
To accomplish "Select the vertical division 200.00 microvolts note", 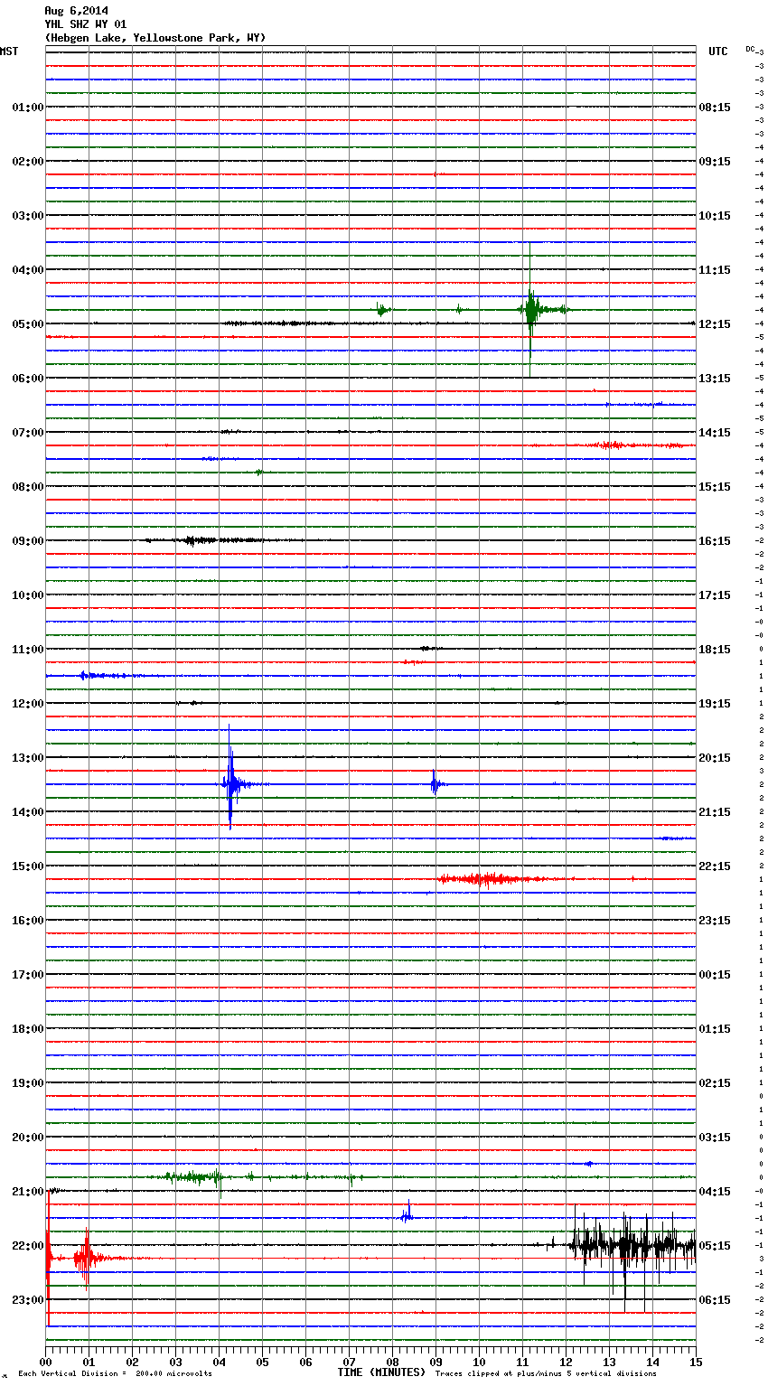I will click(116, 1374).
